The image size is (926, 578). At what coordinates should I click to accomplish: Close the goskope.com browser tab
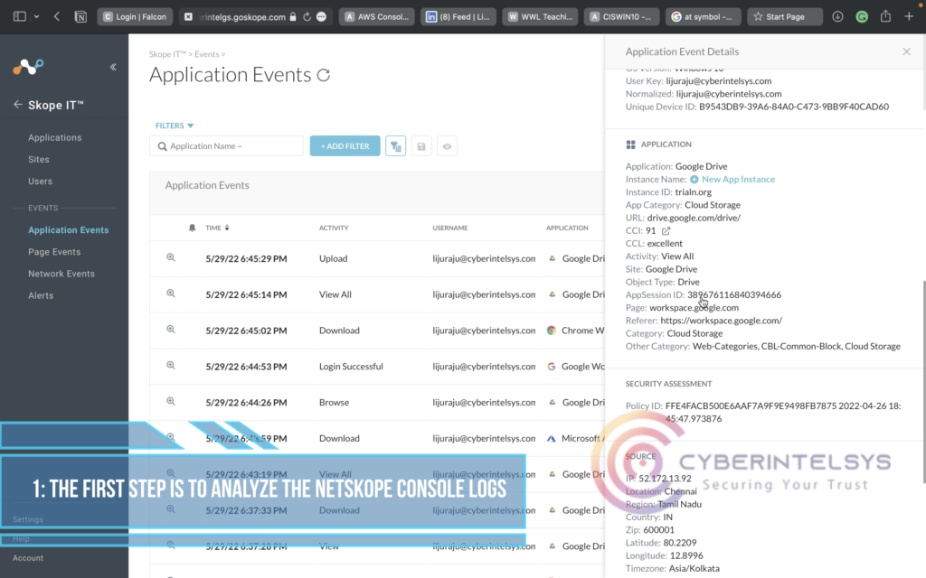pyautogui.click(x=188, y=16)
